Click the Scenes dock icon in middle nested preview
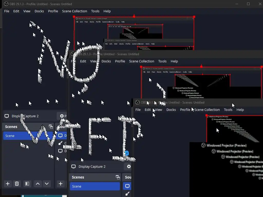The image size is (263, 197). click(118, 177)
